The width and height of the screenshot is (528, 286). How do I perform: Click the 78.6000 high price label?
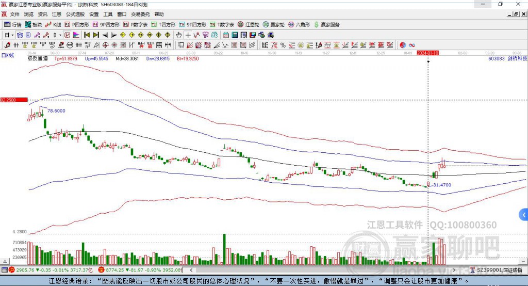coord(56,110)
